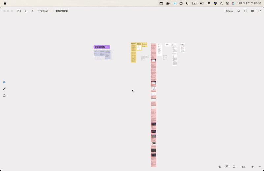The width and height of the screenshot is (264, 171).
Task: Toggle the eye visibility option
Action: coord(220,167)
